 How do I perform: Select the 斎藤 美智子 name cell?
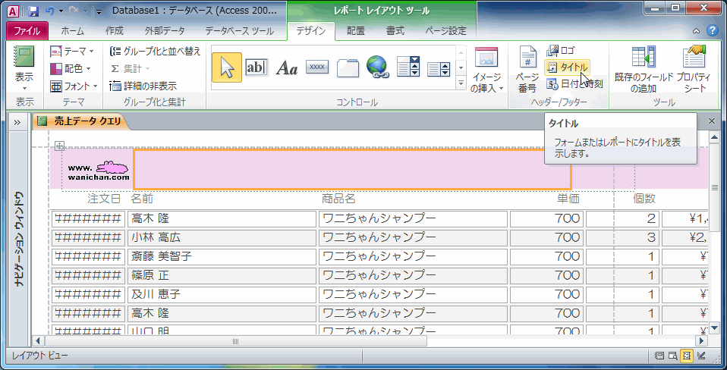(222, 257)
